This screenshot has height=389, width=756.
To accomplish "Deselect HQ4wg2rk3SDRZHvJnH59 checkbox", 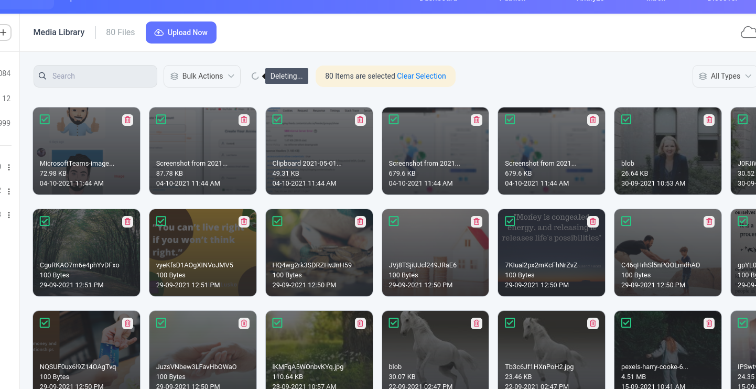I will tap(277, 221).
